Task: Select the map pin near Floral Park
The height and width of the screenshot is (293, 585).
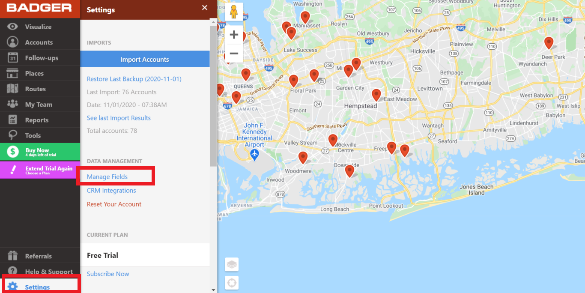Action: pos(293,81)
